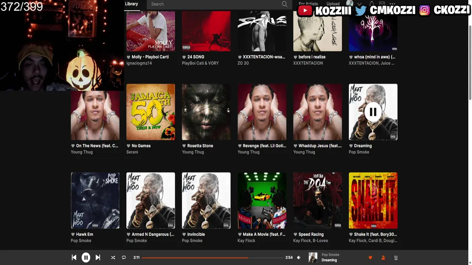Click Dreaming title in player bar
Image resolution: width=472 pixels, height=265 pixels.
(329, 260)
